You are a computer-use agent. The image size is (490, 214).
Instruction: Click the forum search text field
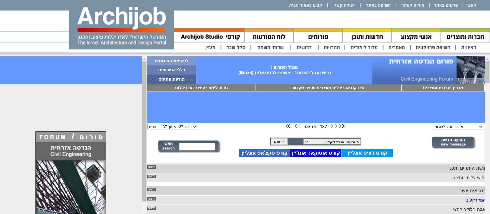click(x=197, y=146)
